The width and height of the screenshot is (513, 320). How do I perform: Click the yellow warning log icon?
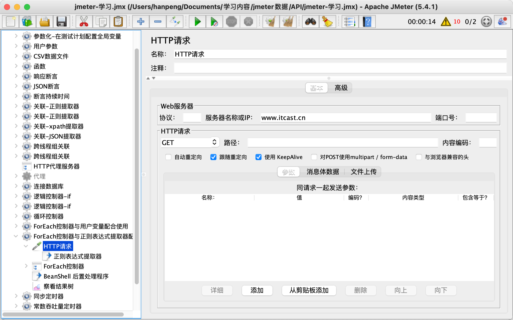tap(446, 22)
